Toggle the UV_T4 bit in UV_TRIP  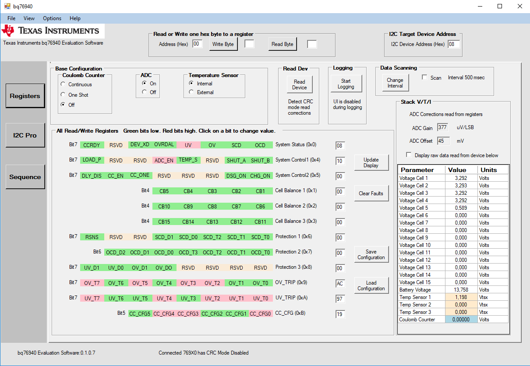164,298
